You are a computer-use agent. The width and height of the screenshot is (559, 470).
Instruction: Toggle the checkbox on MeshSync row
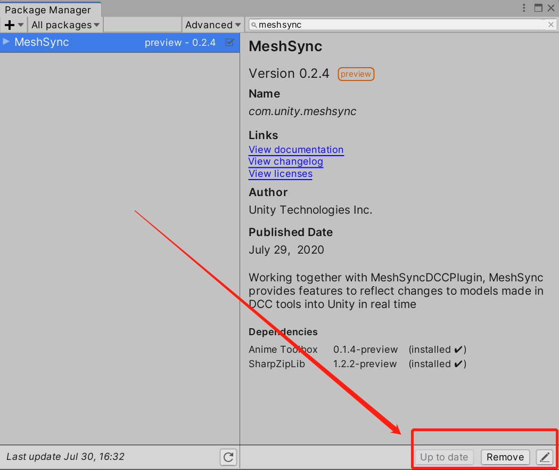[230, 42]
